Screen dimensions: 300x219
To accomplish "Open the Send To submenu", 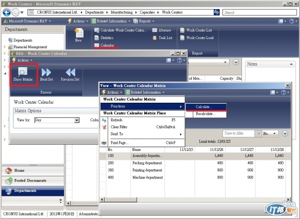I will (142, 134).
